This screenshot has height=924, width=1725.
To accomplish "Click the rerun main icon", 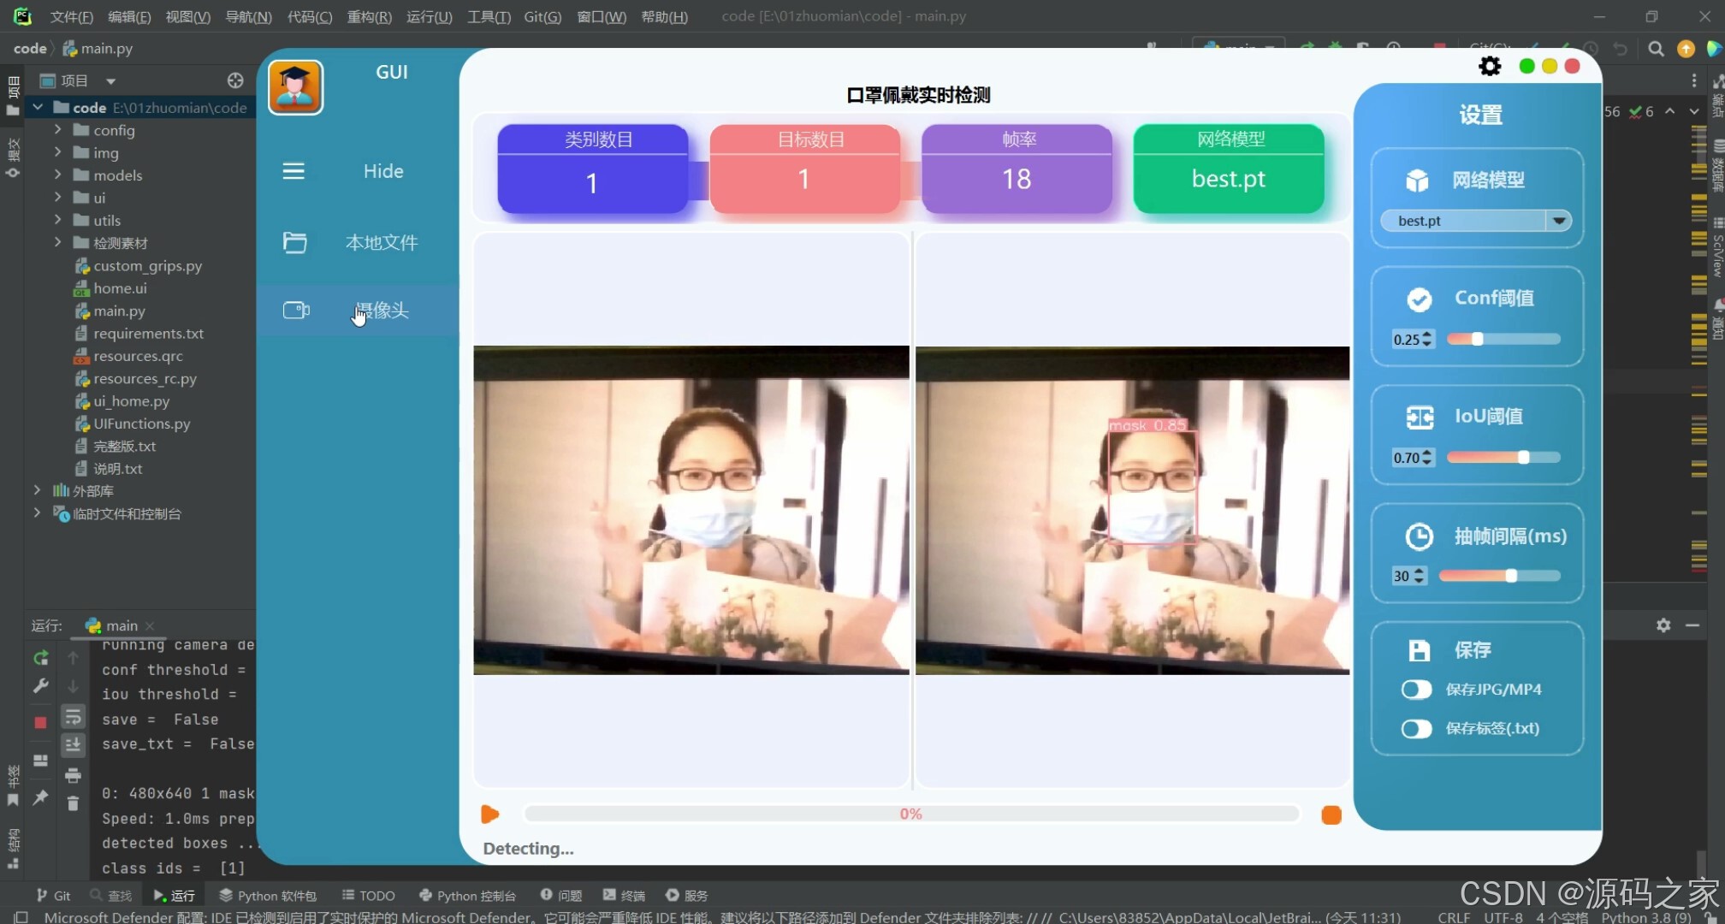I will (x=40, y=658).
